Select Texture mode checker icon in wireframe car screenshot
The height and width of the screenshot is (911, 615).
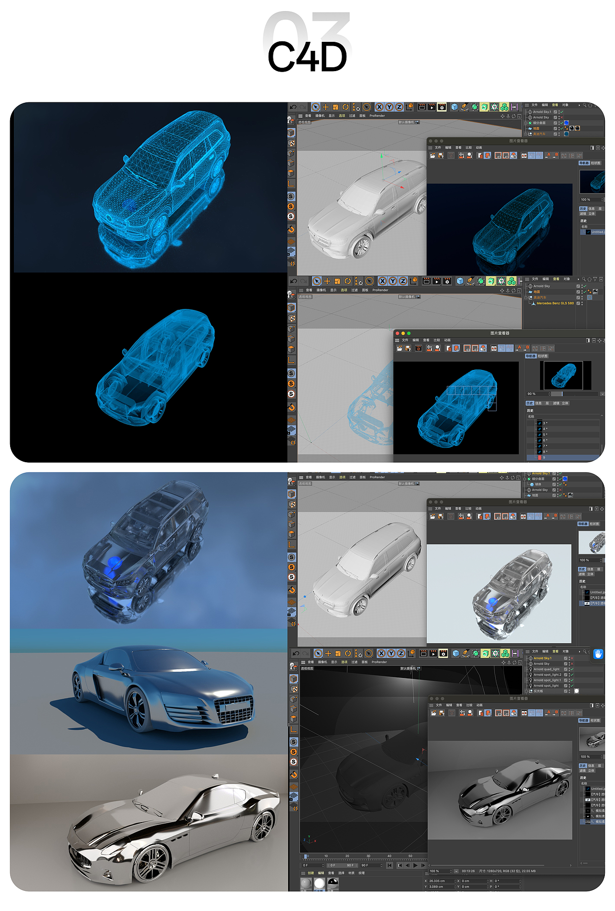click(x=291, y=143)
